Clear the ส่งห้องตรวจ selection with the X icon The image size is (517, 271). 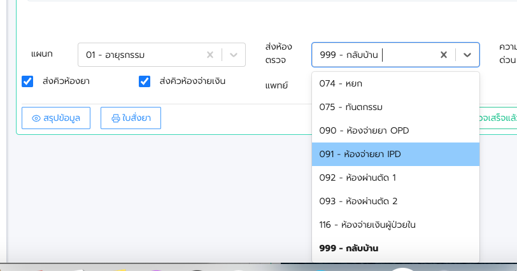point(444,55)
